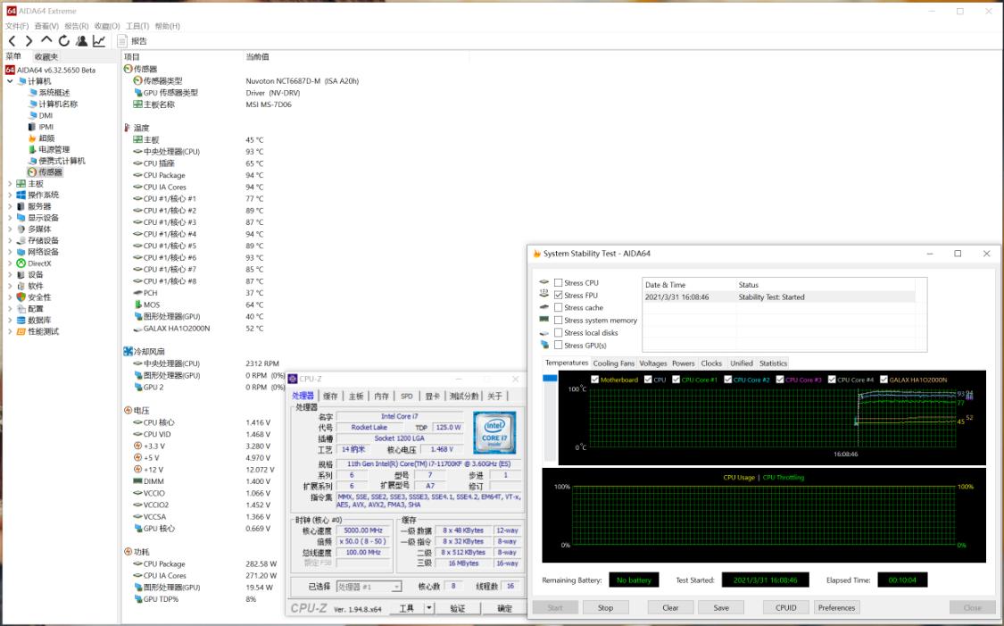
Task: Check the Stress local disks option
Action: (x=560, y=331)
